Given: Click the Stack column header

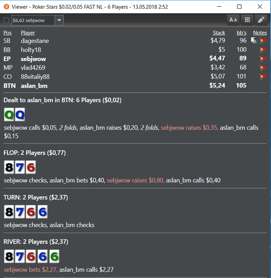Looking at the screenshot, I should [219, 33].
